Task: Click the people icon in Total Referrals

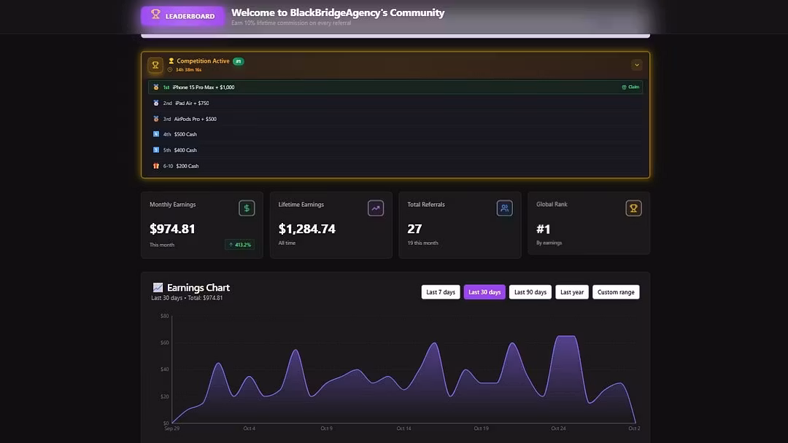Action: coord(504,208)
